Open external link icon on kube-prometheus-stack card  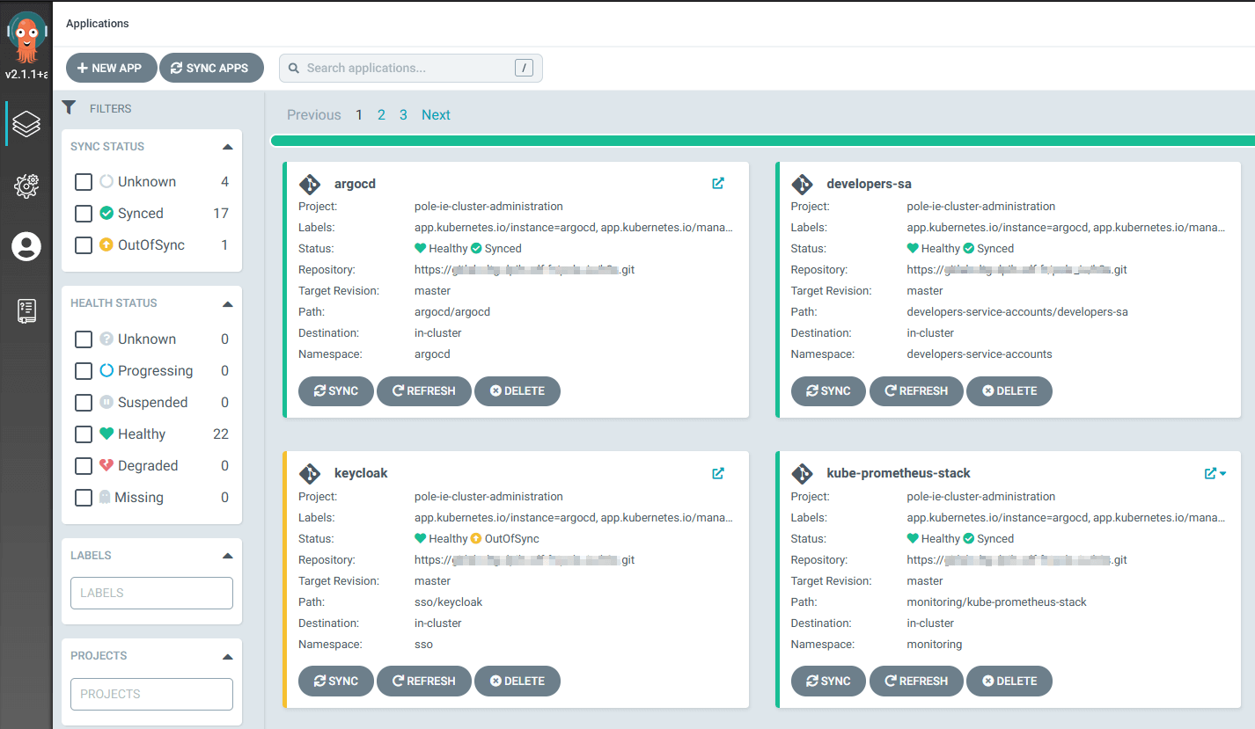[1210, 473]
